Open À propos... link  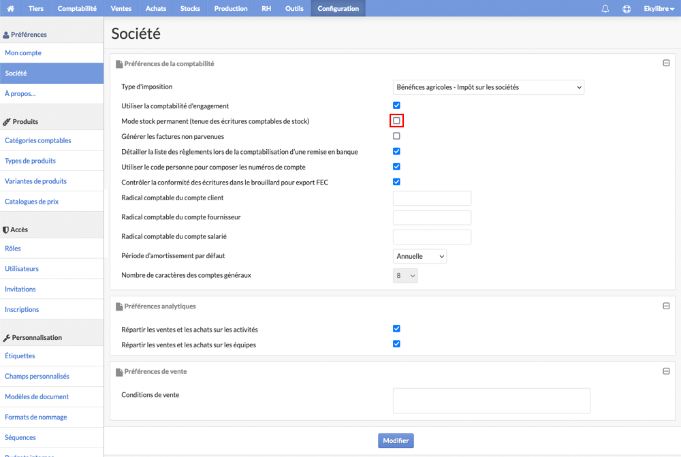pos(52,94)
